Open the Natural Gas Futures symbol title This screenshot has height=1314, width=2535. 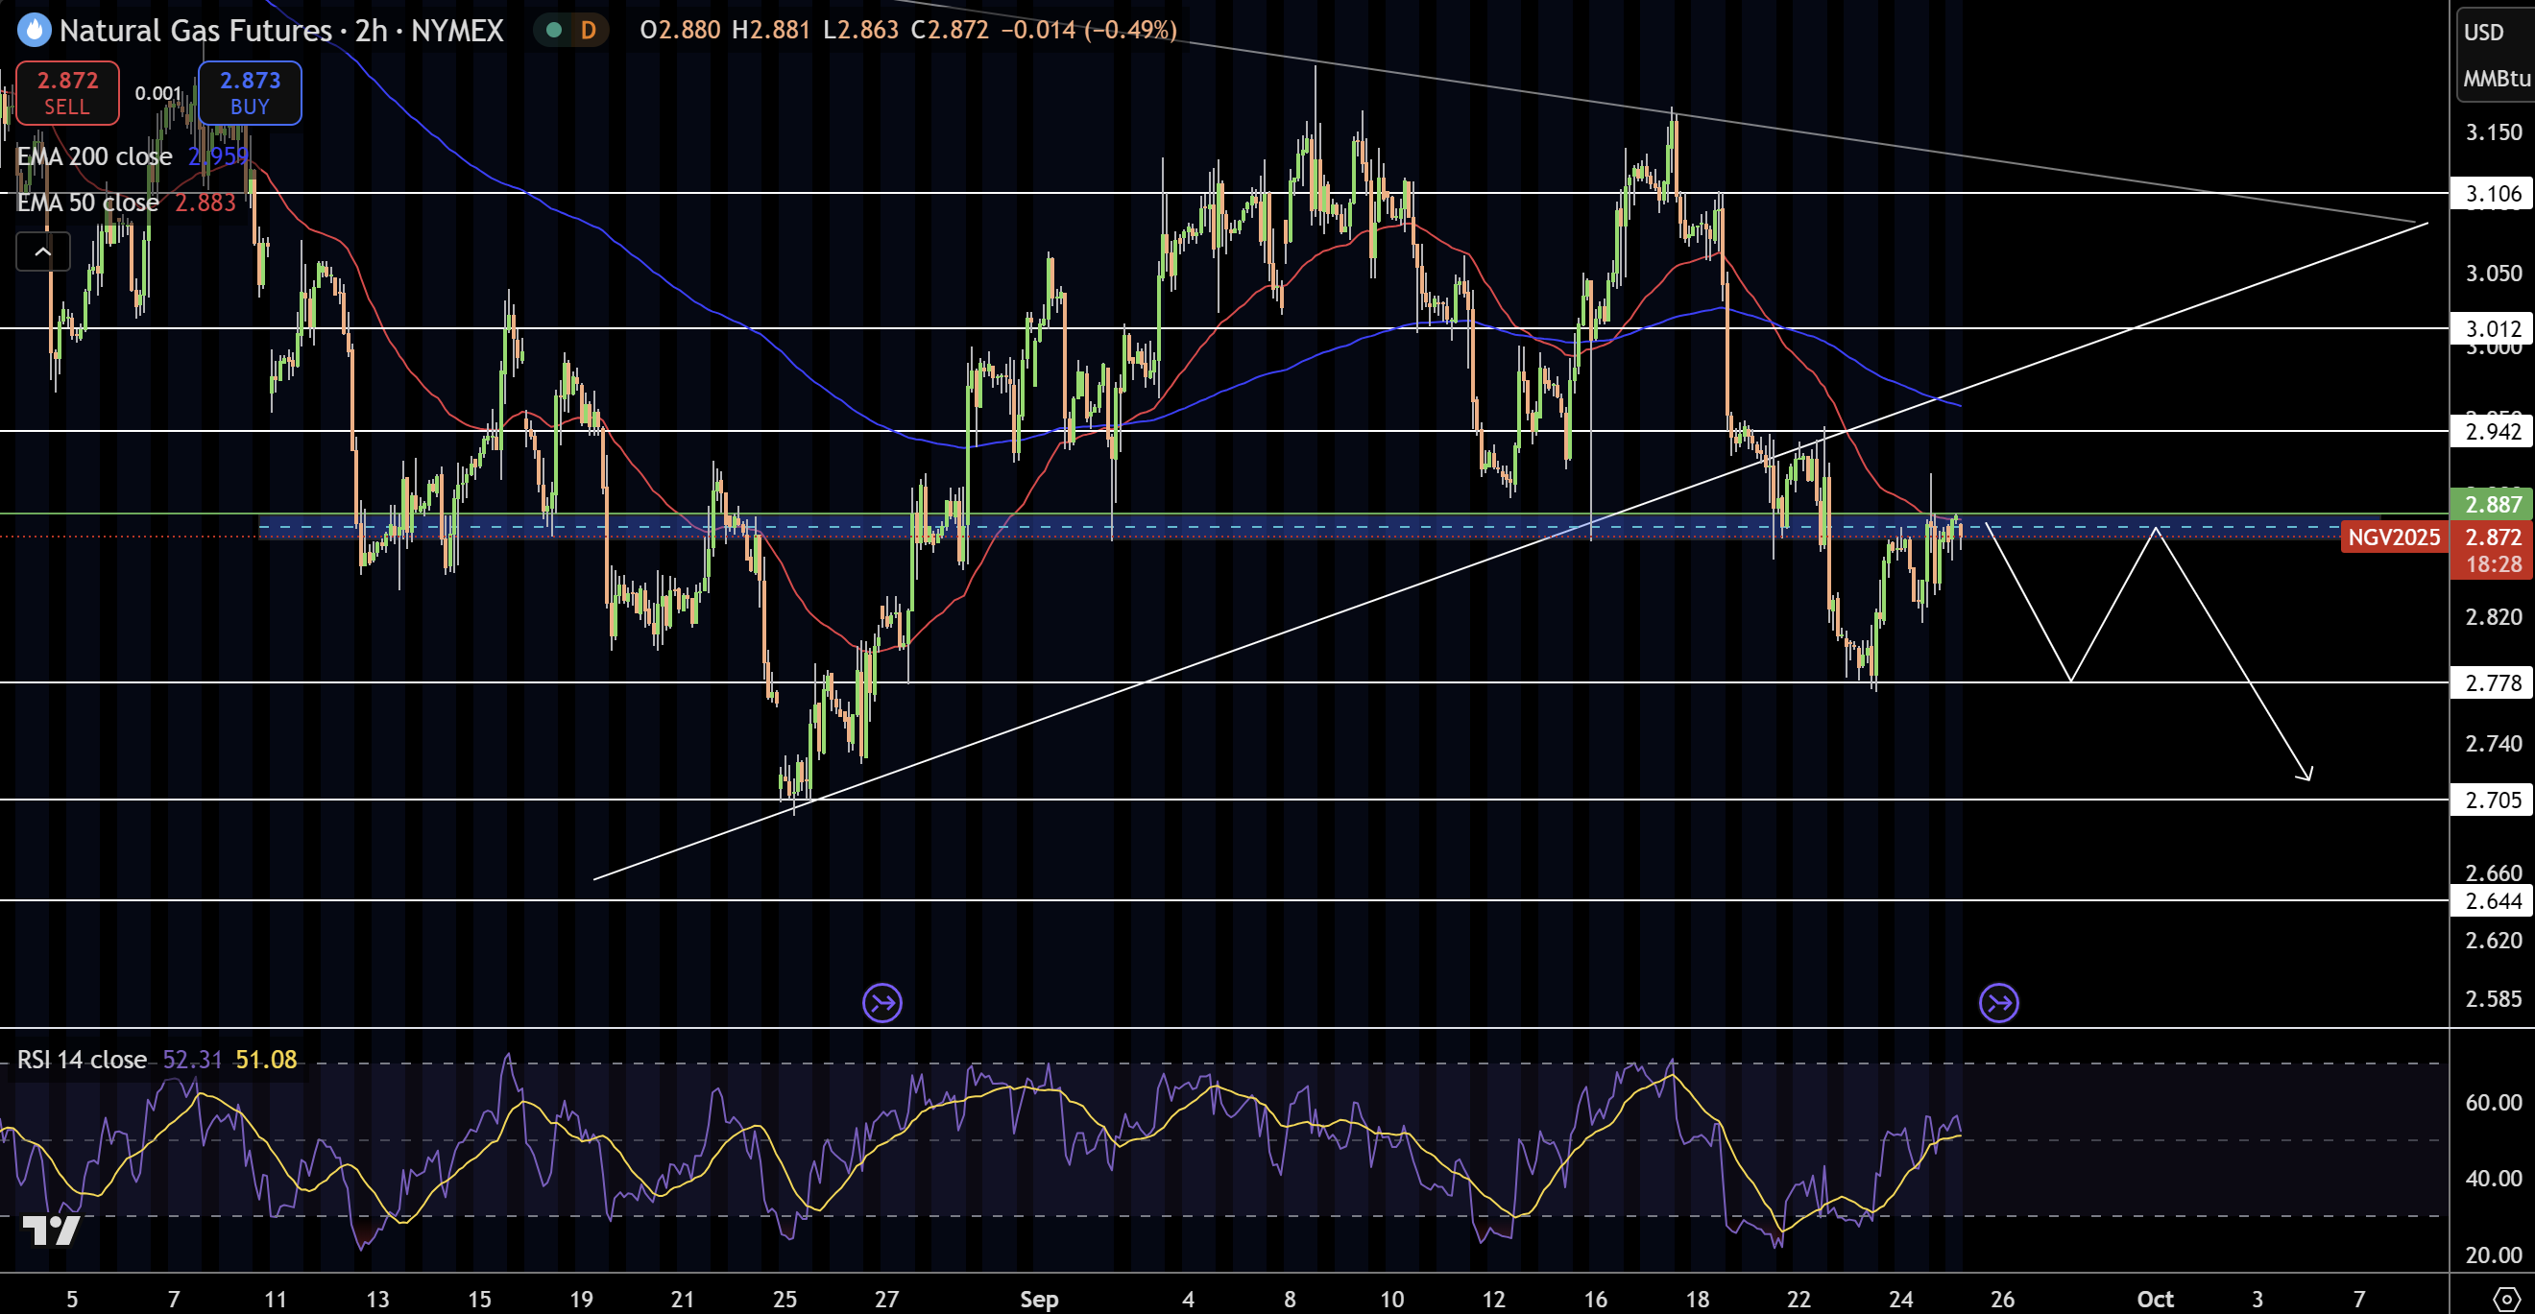(280, 31)
